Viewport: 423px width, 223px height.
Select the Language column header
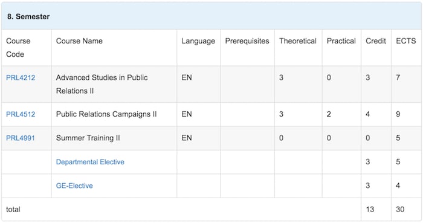[198, 41]
